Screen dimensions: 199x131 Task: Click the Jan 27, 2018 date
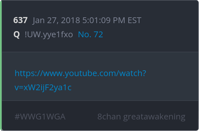click(56, 20)
